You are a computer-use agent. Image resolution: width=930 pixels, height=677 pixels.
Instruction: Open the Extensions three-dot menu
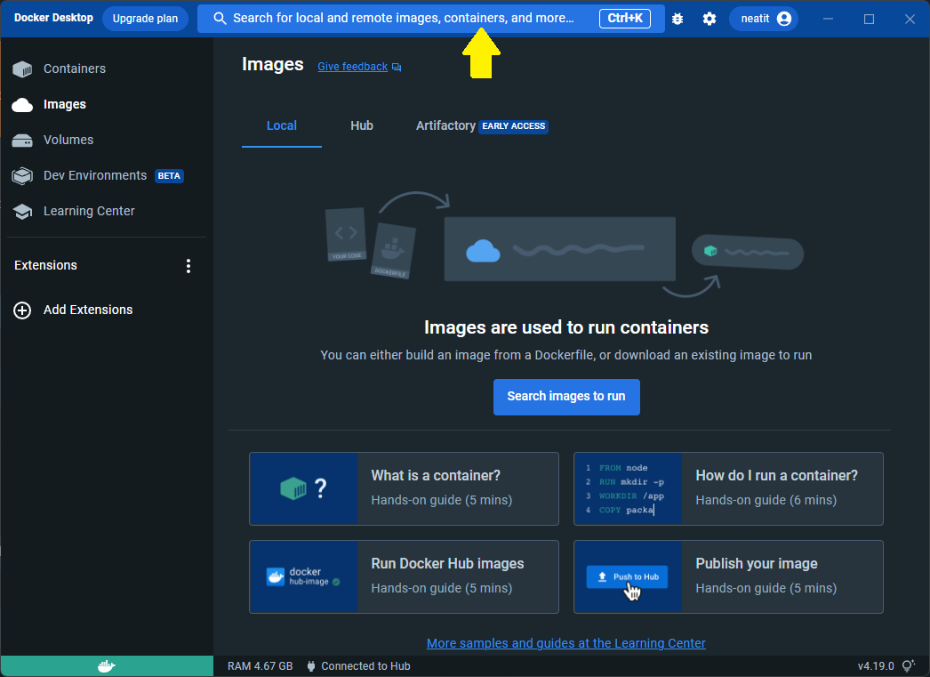(188, 265)
